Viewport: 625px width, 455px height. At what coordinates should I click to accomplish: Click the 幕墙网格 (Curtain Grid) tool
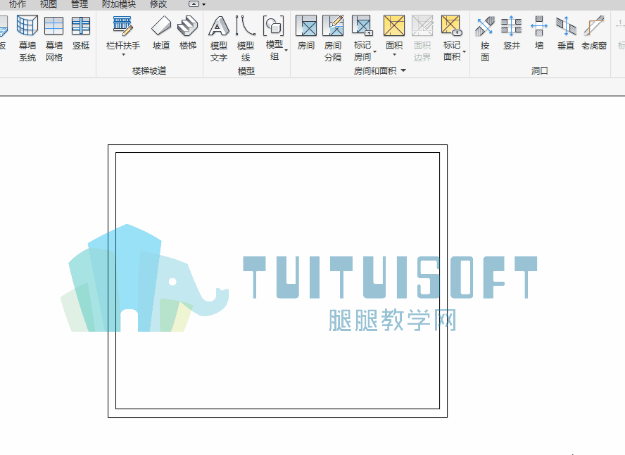pyautogui.click(x=53, y=38)
